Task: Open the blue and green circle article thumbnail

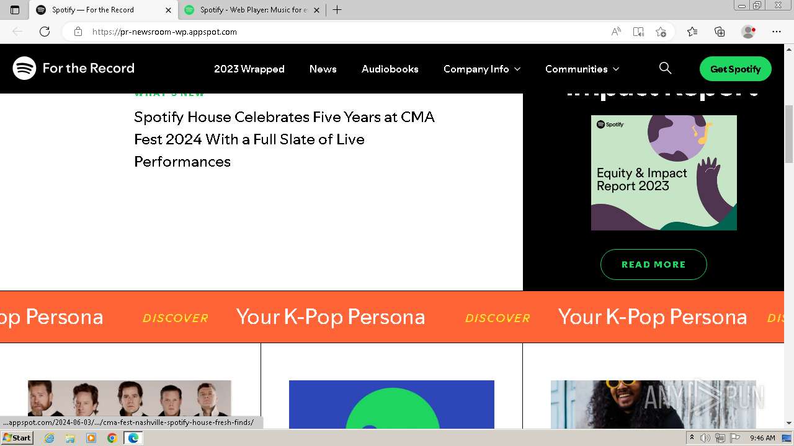Action: (x=391, y=404)
